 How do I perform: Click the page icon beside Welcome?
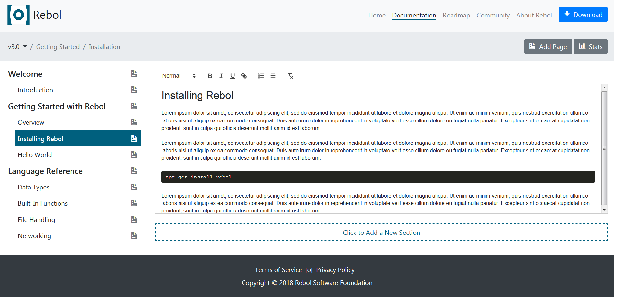134,74
